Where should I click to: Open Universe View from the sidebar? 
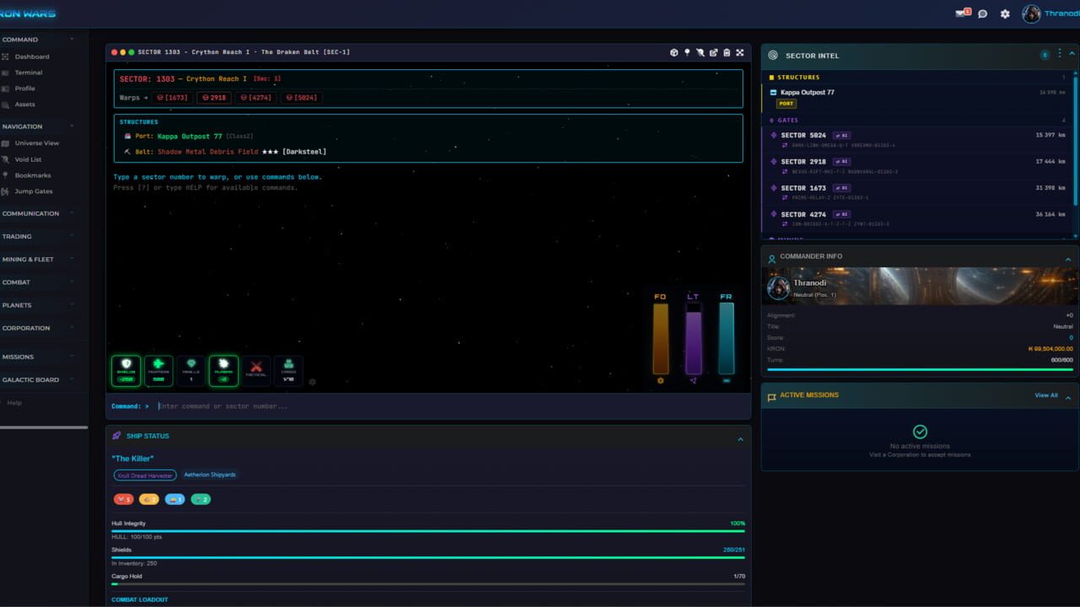[37, 143]
